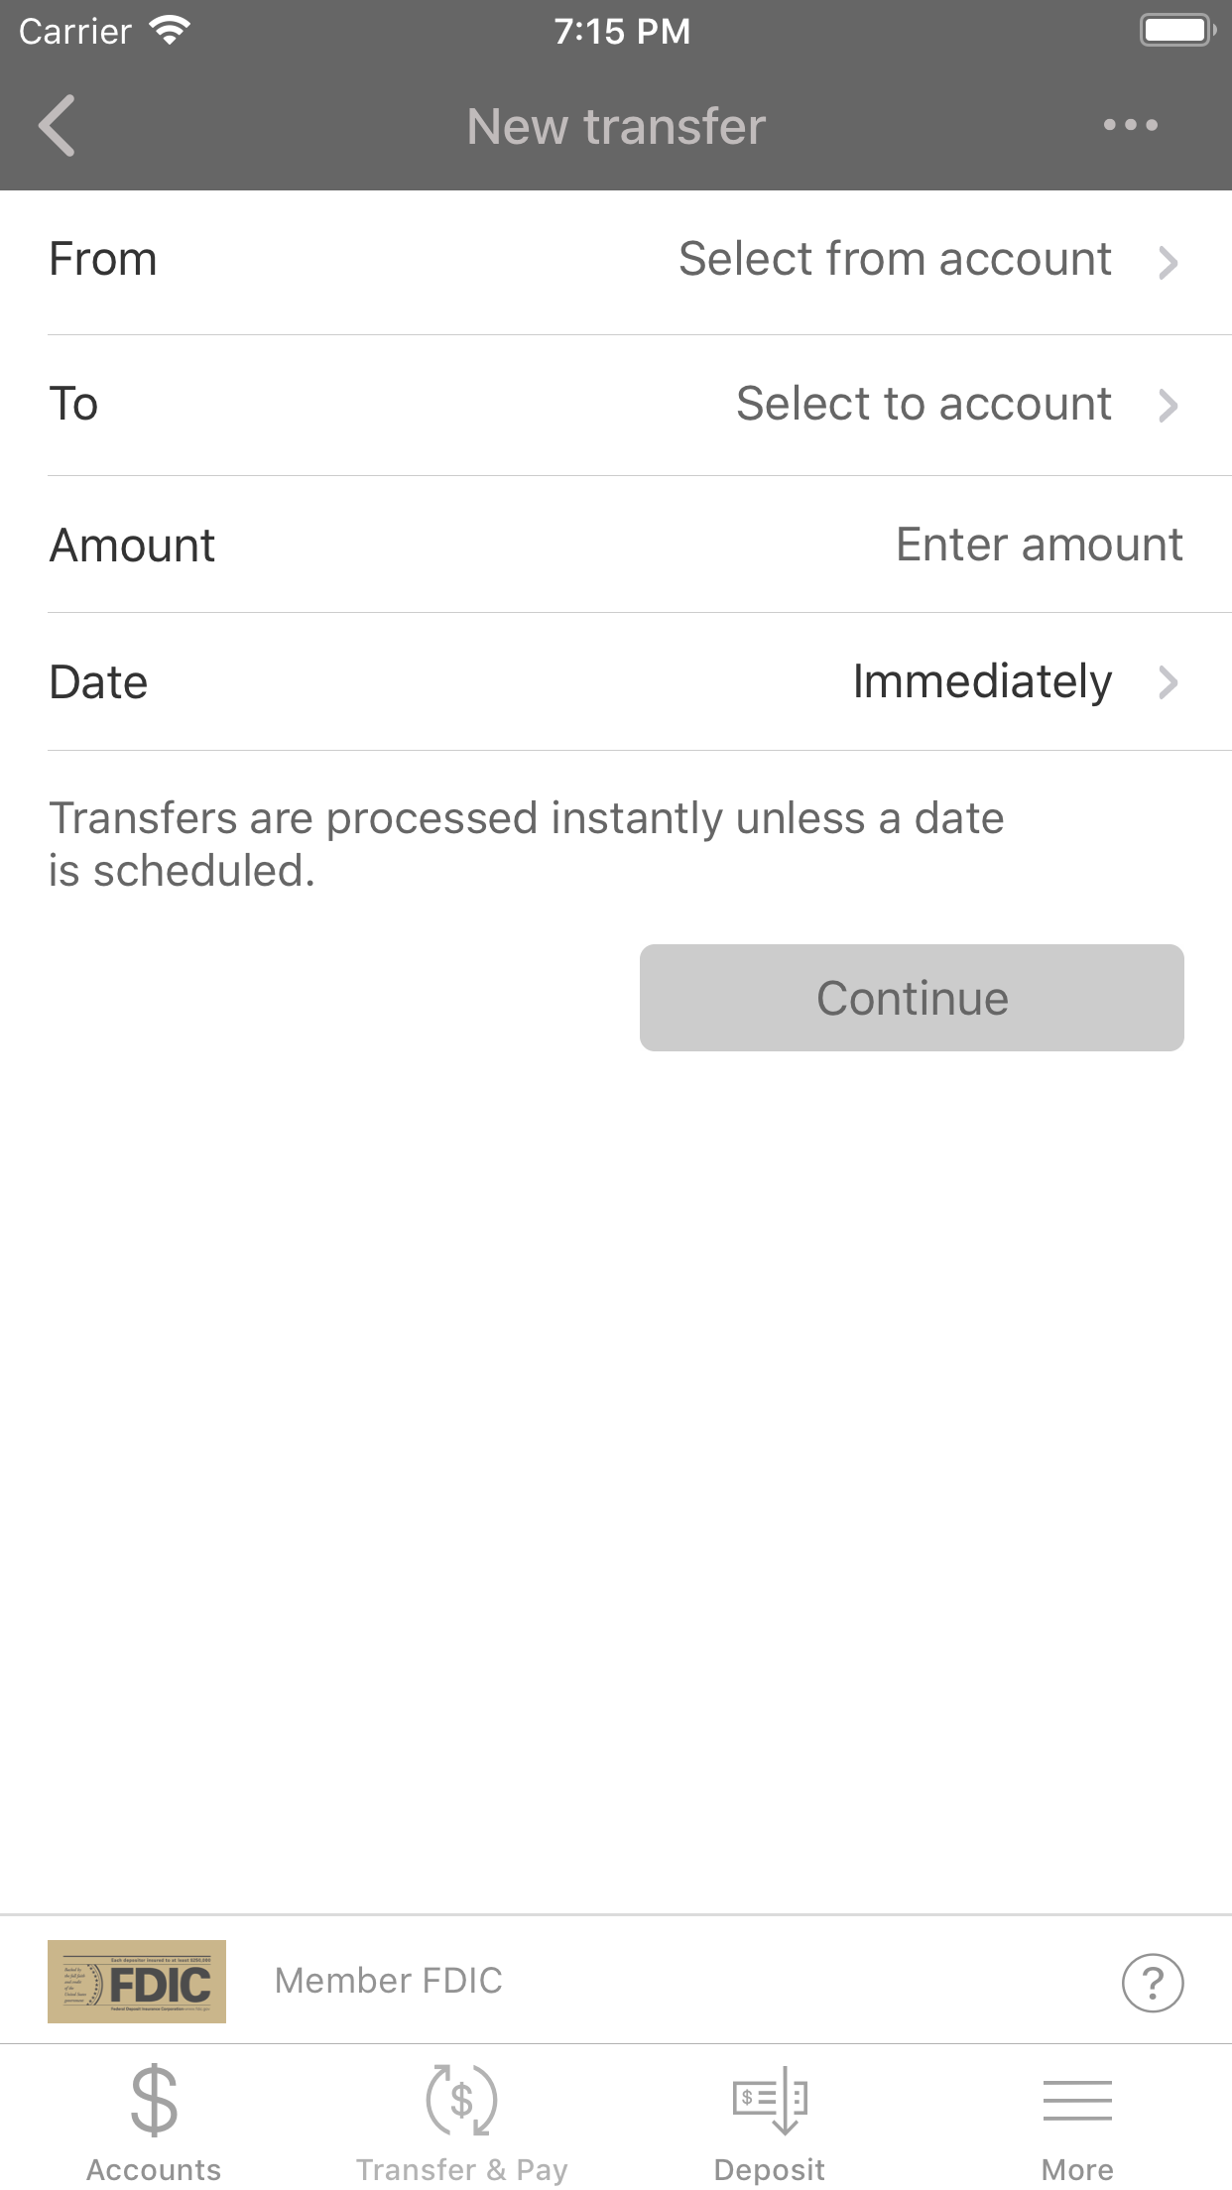
Task: Tap the Deposit check icon
Action: pos(770,2100)
